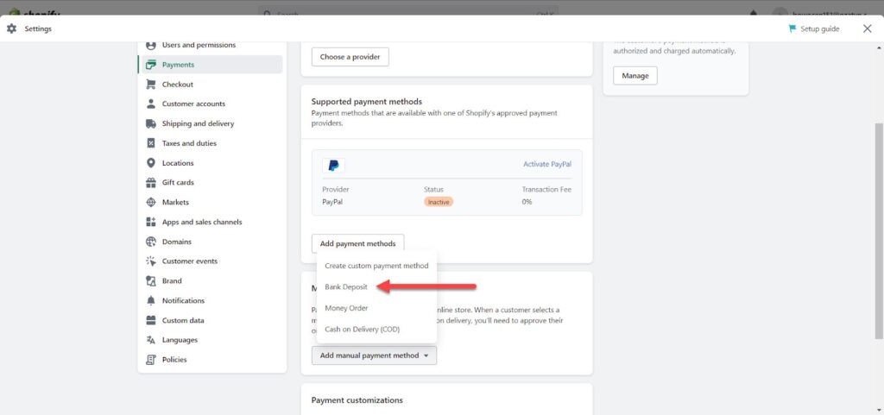Image resolution: width=884 pixels, height=415 pixels.
Task: Click the Setup guide flag icon
Action: pos(792,28)
